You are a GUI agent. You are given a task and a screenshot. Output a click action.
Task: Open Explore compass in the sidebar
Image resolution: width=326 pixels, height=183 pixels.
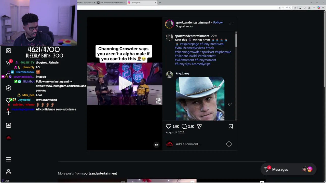click(x=8, y=88)
